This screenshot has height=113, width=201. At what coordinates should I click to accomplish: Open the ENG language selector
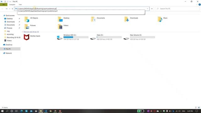point(183,111)
